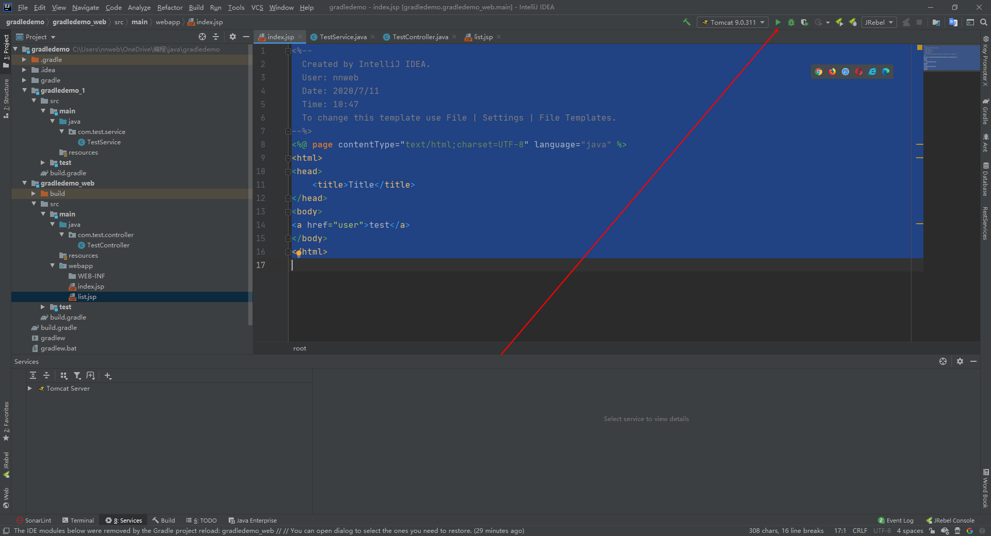Open the Event Log

tap(896, 521)
